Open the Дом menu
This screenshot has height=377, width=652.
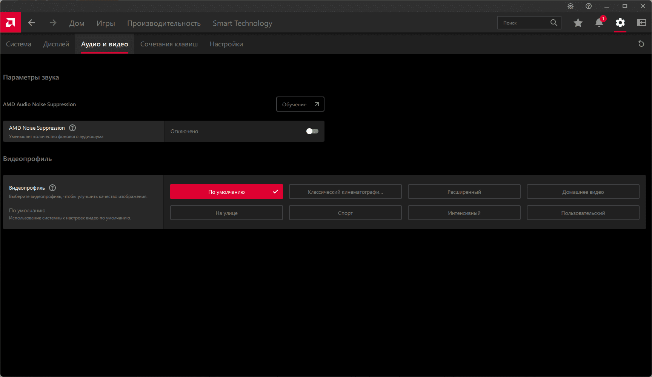point(77,23)
